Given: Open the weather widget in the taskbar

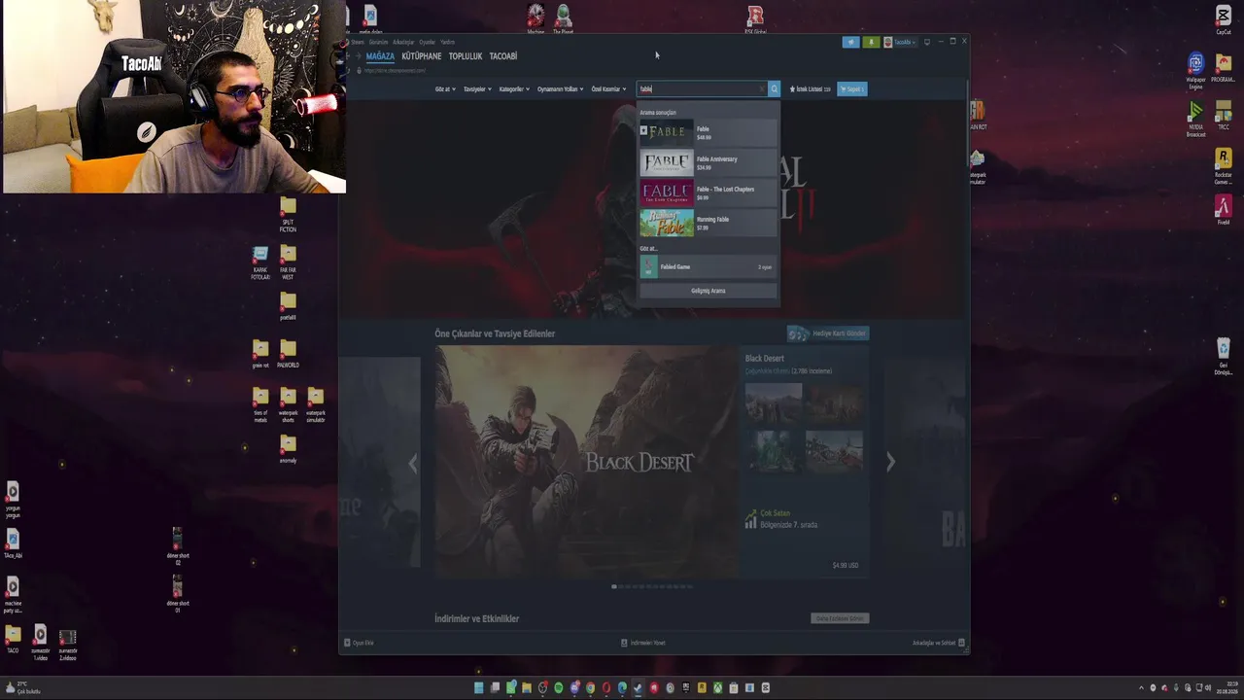Looking at the screenshot, I should (22, 687).
